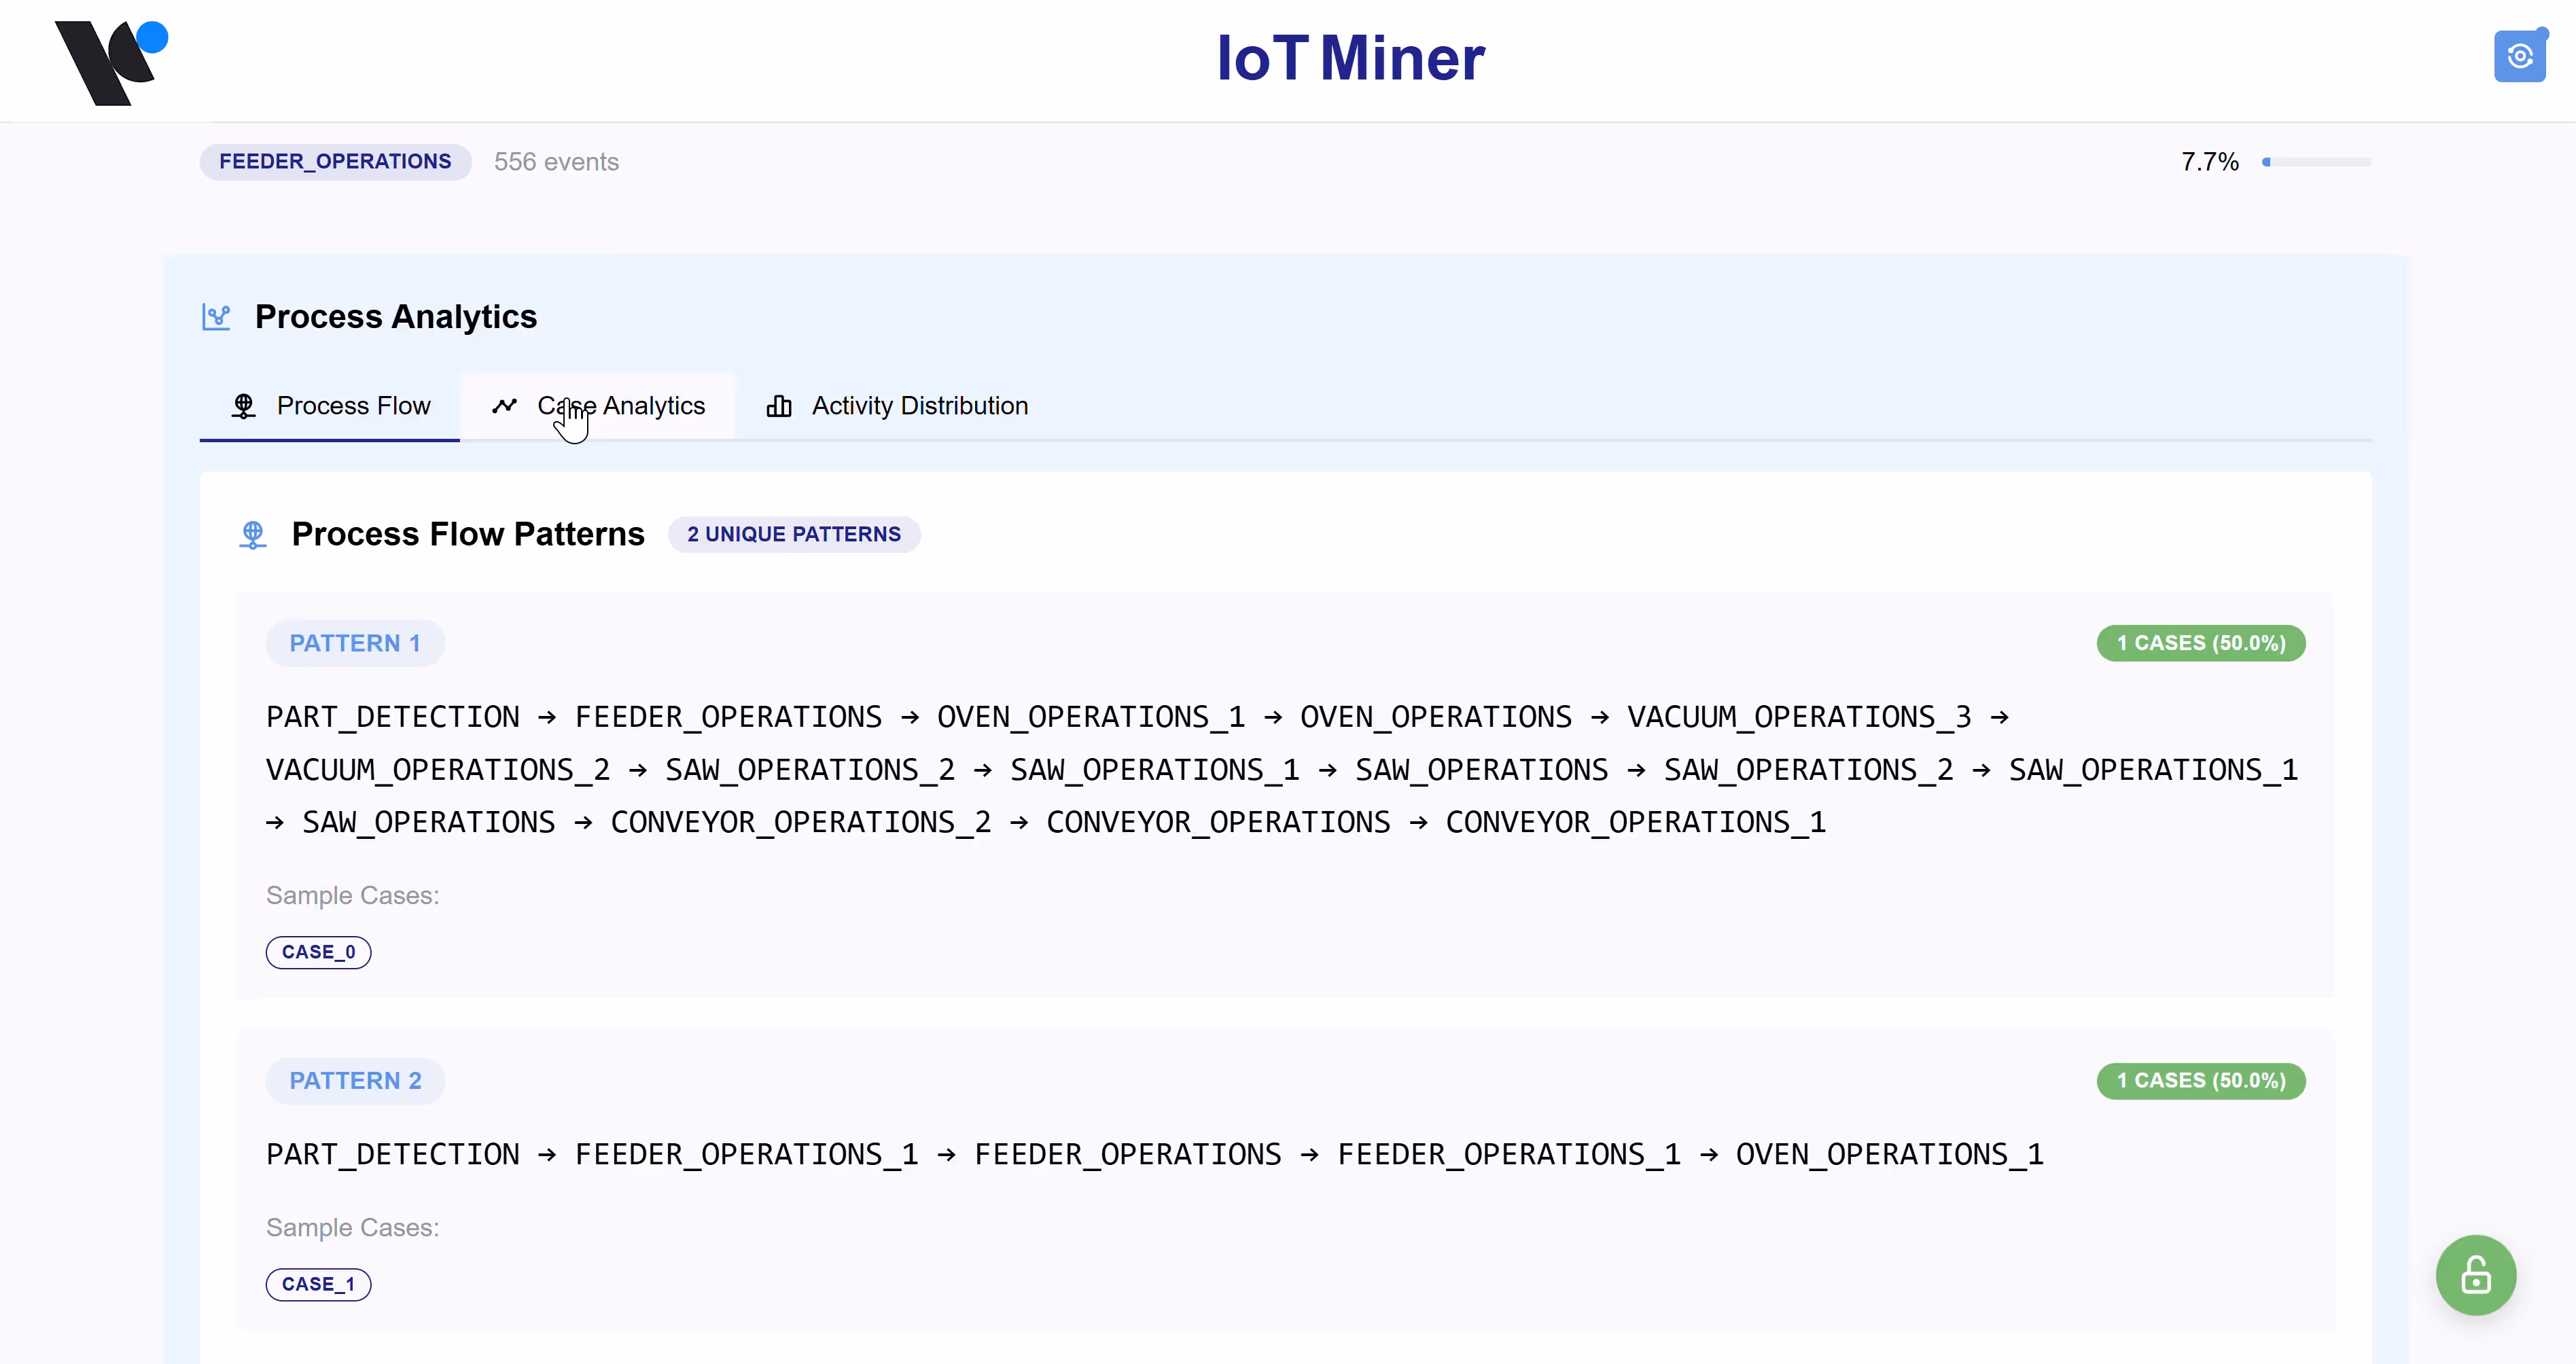
Task: Click the bar-chart icon on Activity Distribution tab
Action: pyautogui.click(x=780, y=406)
